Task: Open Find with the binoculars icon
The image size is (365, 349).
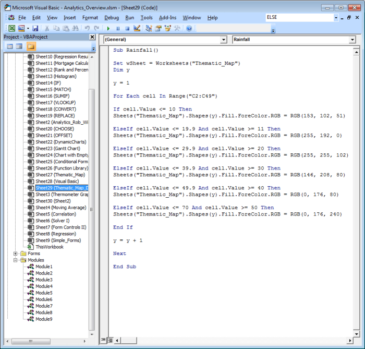Action: click(x=75, y=28)
